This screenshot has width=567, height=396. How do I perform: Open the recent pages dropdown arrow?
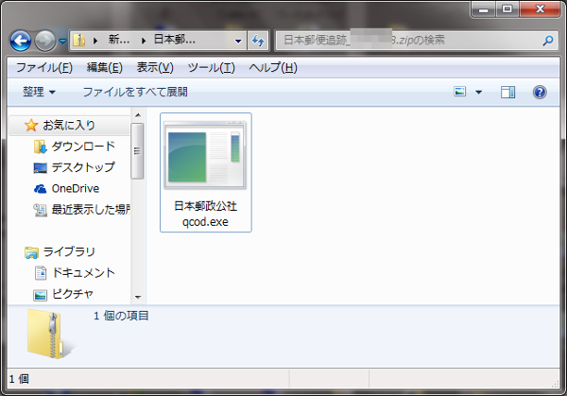coord(62,42)
